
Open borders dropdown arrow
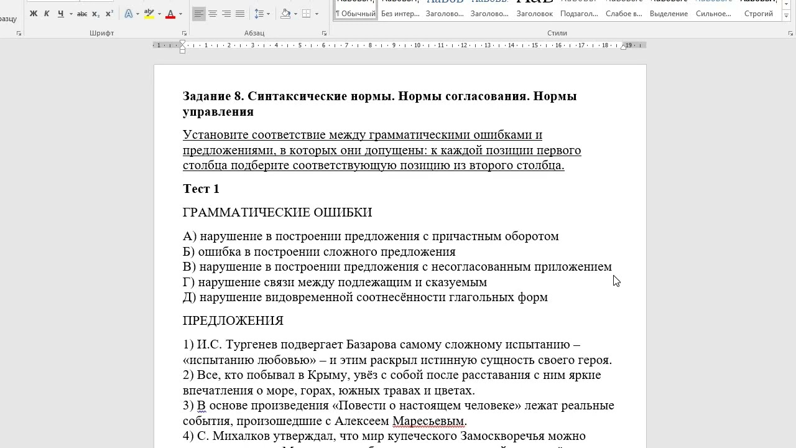[x=317, y=14]
